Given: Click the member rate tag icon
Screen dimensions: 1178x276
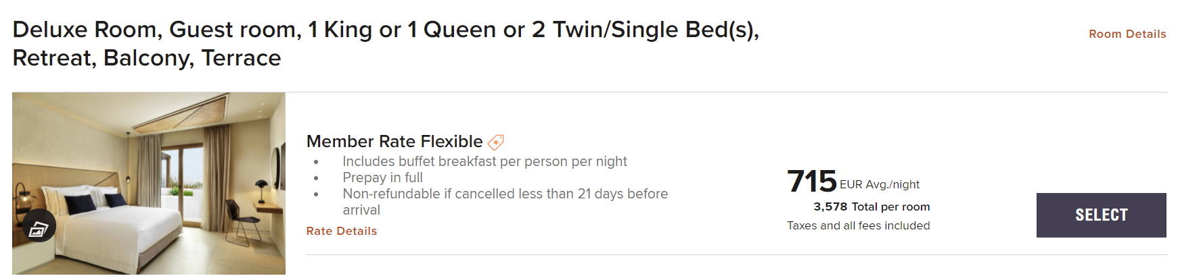Looking at the screenshot, I should coord(496,142).
